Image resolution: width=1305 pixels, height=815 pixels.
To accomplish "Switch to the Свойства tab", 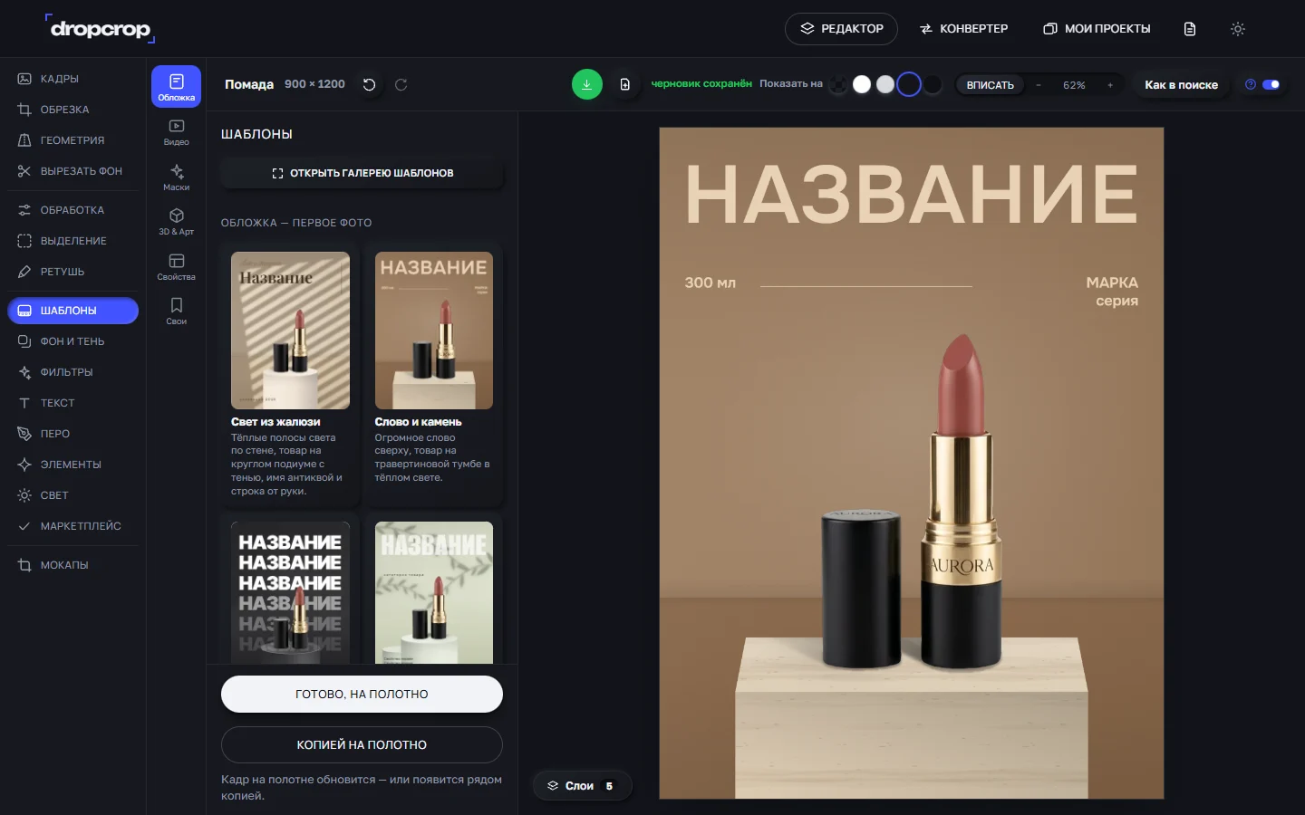I will tap(177, 267).
